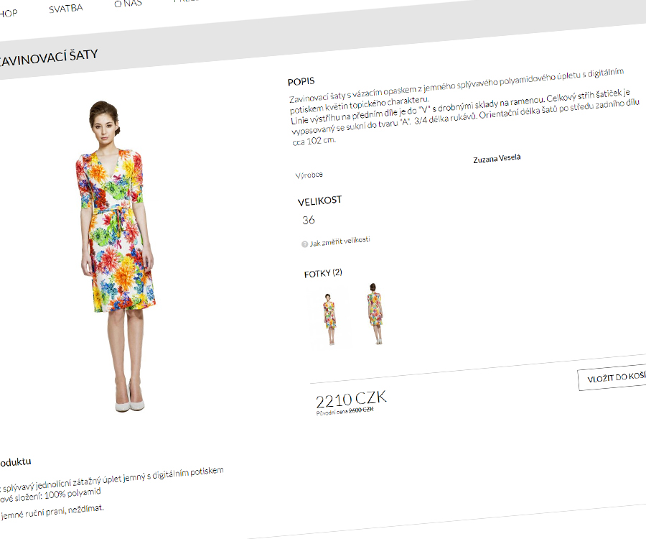
Task: Click the VLOŽIT DO KOŠÍKU button
Action: [x=614, y=377]
